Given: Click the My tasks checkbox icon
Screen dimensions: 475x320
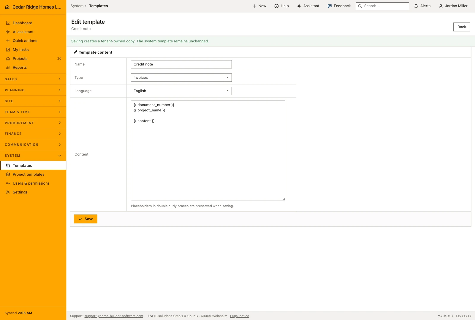Looking at the screenshot, I should tap(8, 50).
